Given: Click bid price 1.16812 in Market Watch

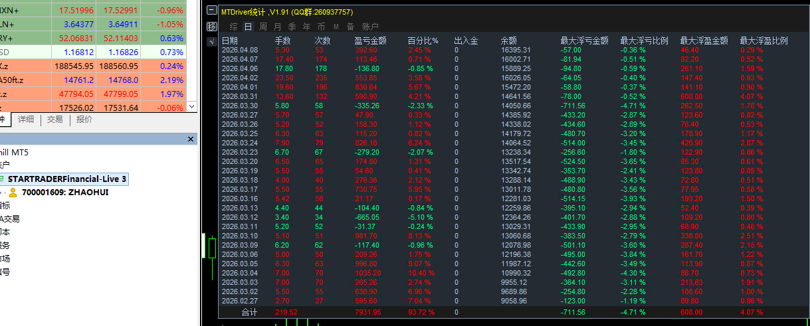Looking at the screenshot, I should coord(78,52).
